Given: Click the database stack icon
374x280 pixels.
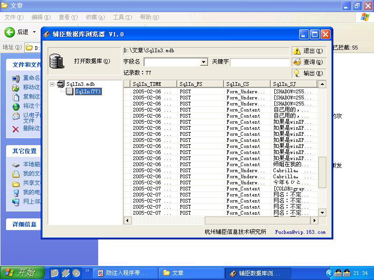Looking at the screenshot, I should tap(57, 61).
